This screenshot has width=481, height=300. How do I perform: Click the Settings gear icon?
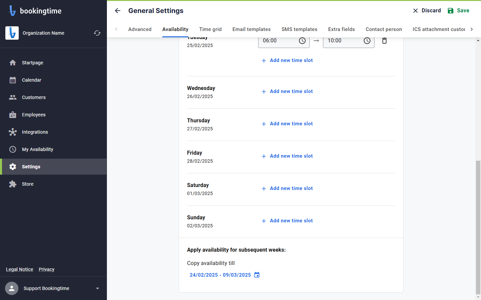tap(13, 167)
